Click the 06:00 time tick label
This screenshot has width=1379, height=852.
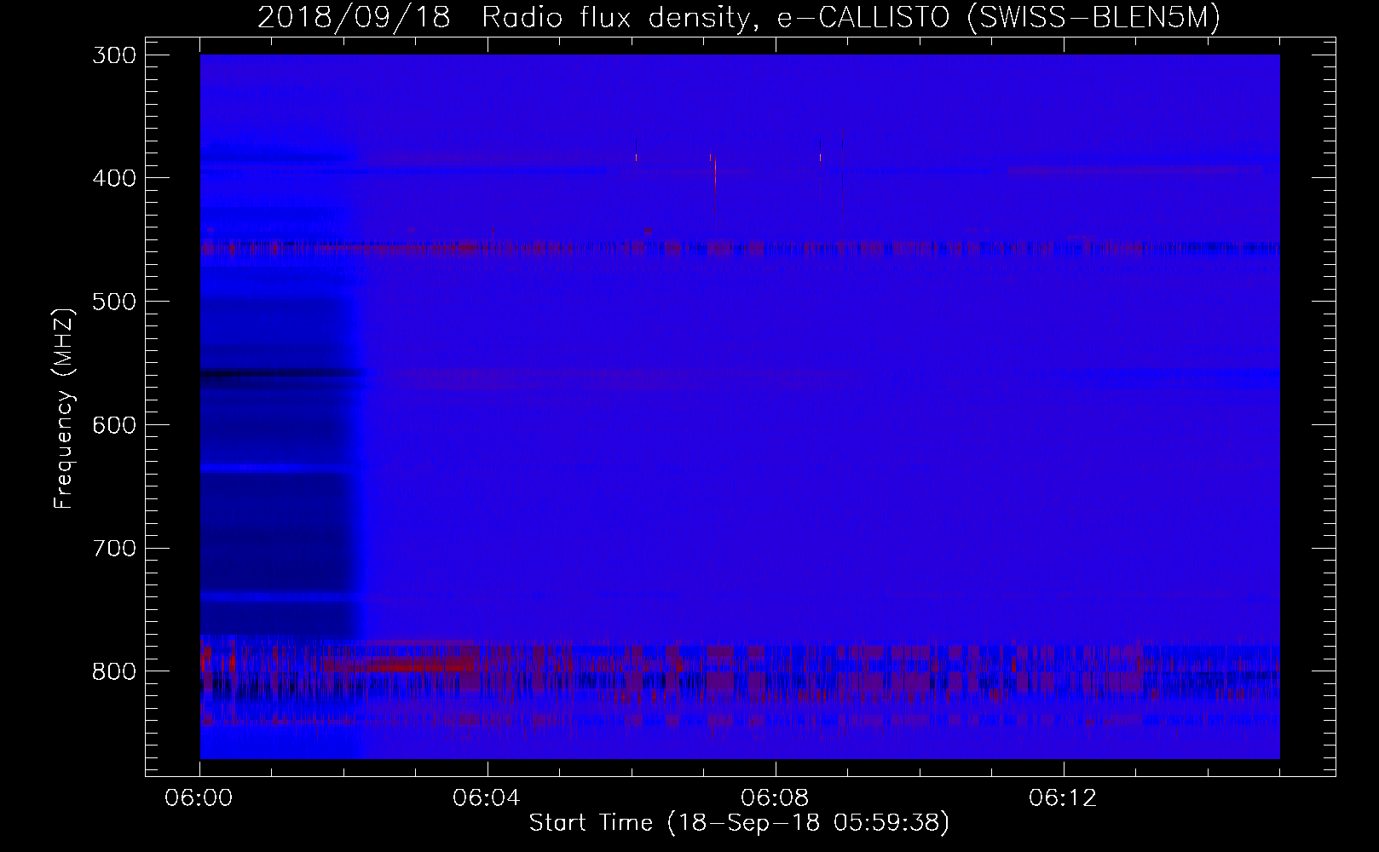(x=199, y=798)
